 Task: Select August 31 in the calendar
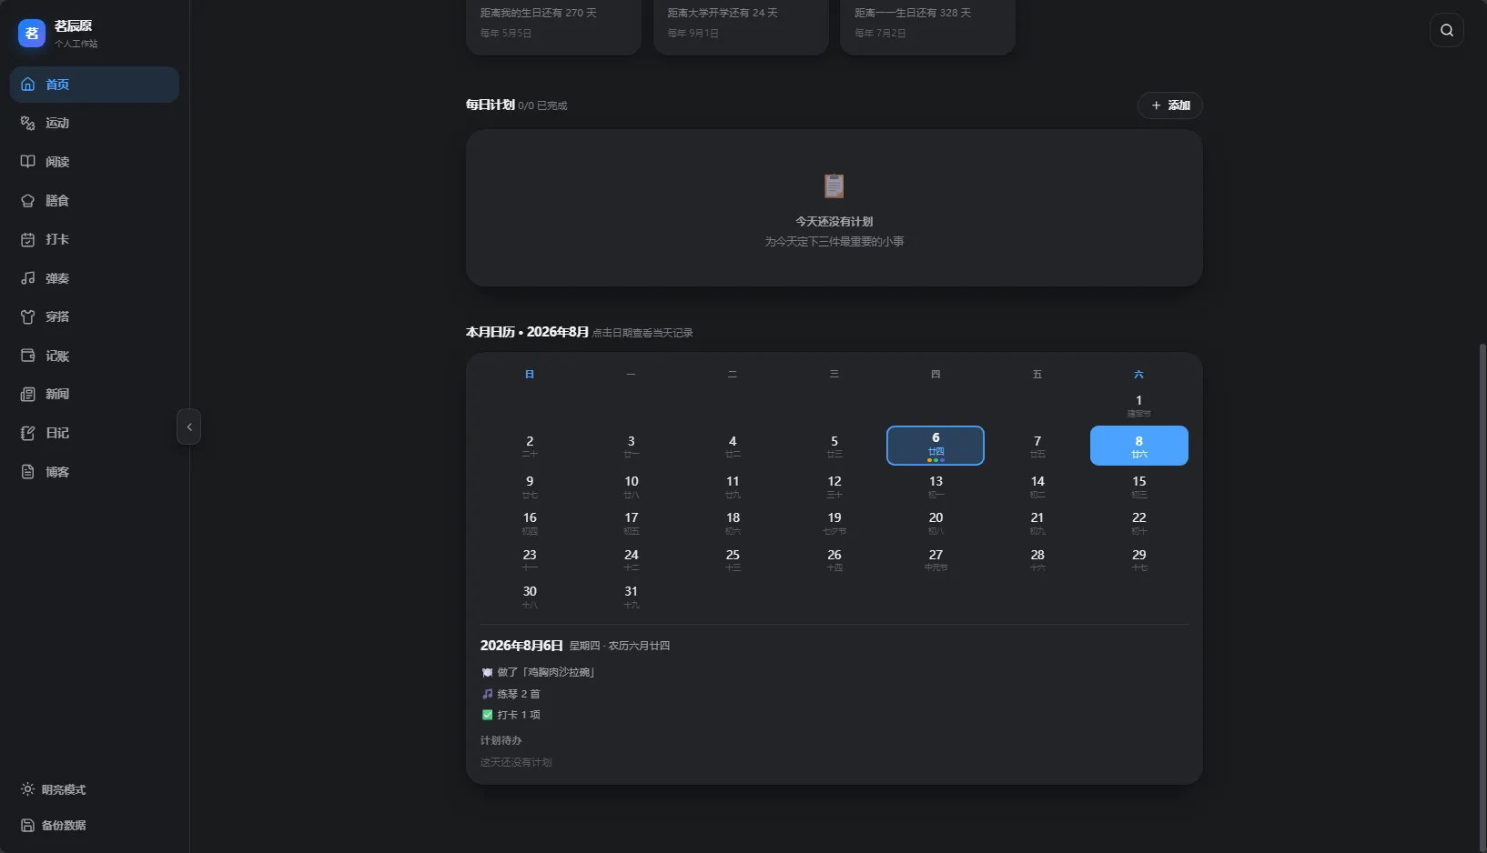(632, 597)
